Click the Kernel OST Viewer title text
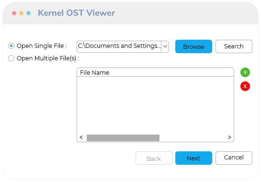This screenshot has width=261, height=182. (77, 13)
